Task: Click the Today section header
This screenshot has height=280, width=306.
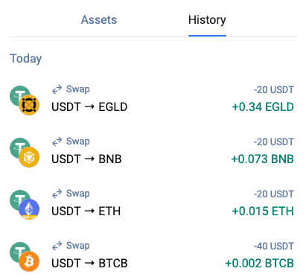Action: click(x=26, y=59)
